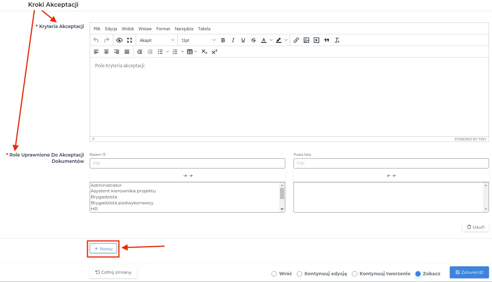The width and height of the screenshot is (492, 282).
Task: Open the Widok menu
Action: pyautogui.click(x=128, y=29)
